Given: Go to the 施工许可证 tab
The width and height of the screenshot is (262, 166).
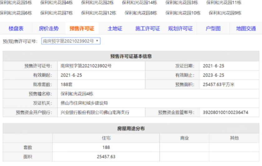Looking at the screenshot, I should 148,28.
